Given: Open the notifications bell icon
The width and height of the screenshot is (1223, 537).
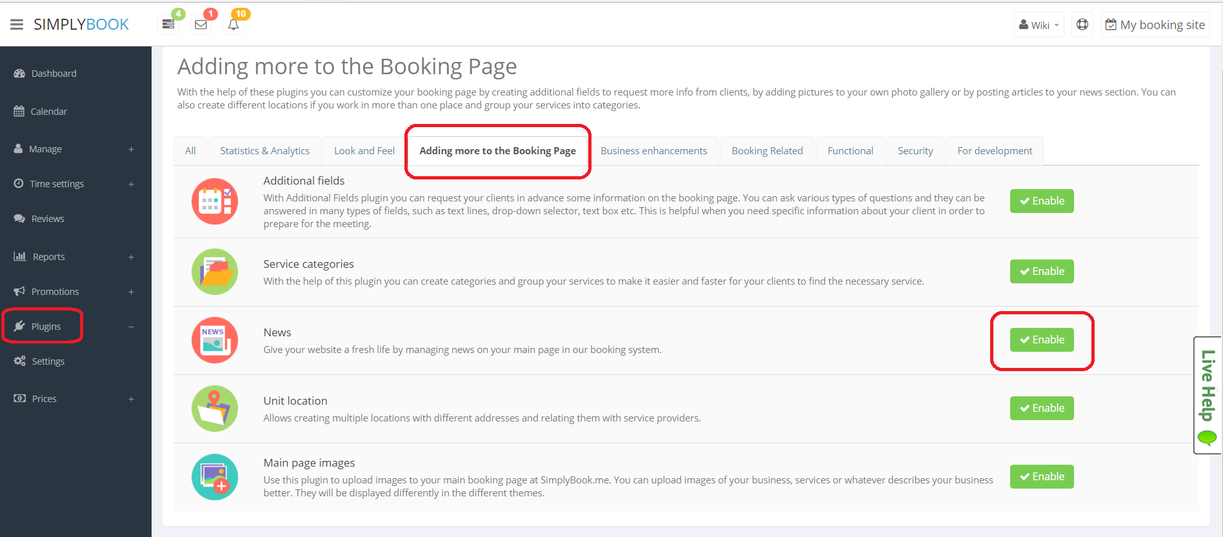Looking at the screenshot, I should pyautogui.click(x=234, y=25).
